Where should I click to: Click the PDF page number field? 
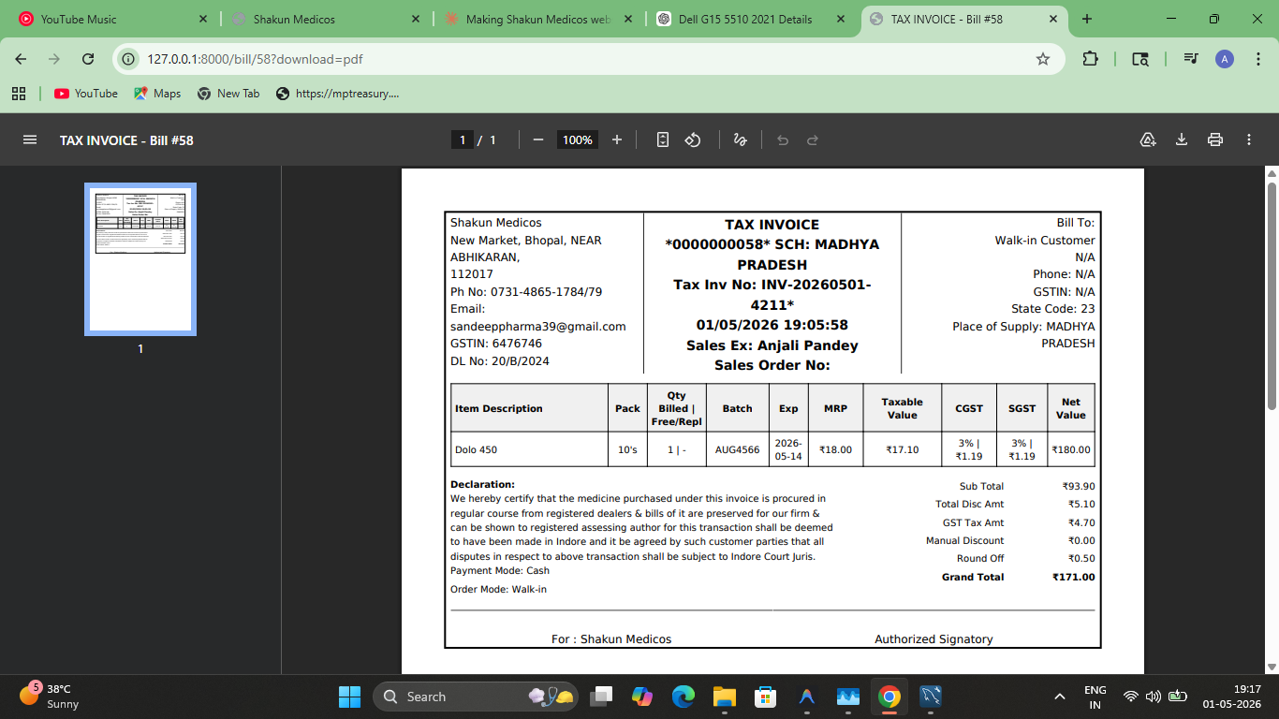pyautogui.click(x=462, y=139)
